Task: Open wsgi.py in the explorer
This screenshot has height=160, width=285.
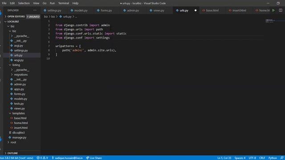Action: click(19, 60)
